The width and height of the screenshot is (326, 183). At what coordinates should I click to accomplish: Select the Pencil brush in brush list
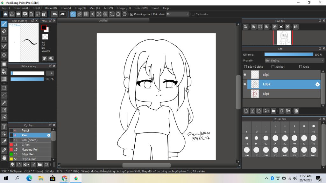(x=30, y=131)
